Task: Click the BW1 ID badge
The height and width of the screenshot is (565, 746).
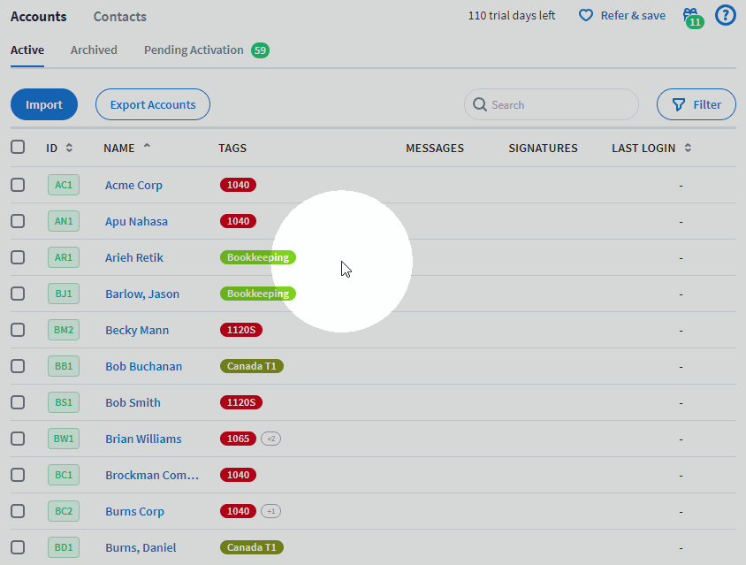Action: click(x=64, y=439)
